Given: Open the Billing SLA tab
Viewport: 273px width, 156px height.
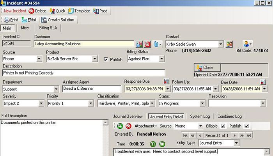Looking at the screenshot, I should (x=48, y=28).
